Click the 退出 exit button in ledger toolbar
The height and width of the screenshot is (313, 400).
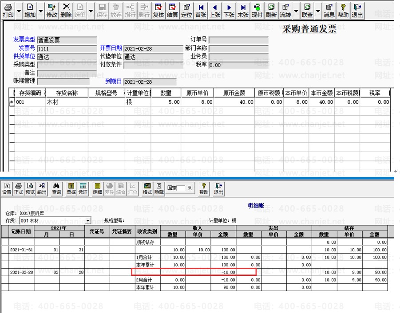click(218, 189)
